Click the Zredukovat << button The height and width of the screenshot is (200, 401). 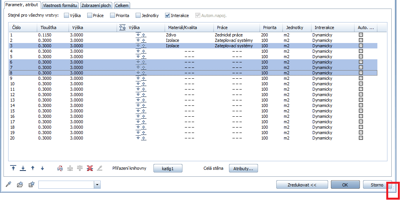pyautogui.click(x=302, y=185)
